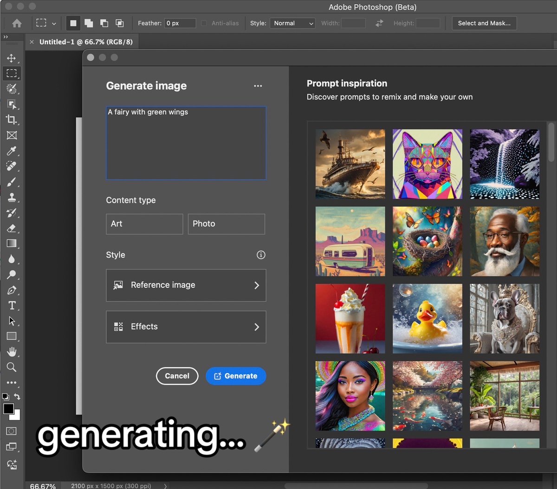Toggle the Anti-alias checkbox
Image resolution: width=557 pixels, height=489 pixels.
click(204, 23)
